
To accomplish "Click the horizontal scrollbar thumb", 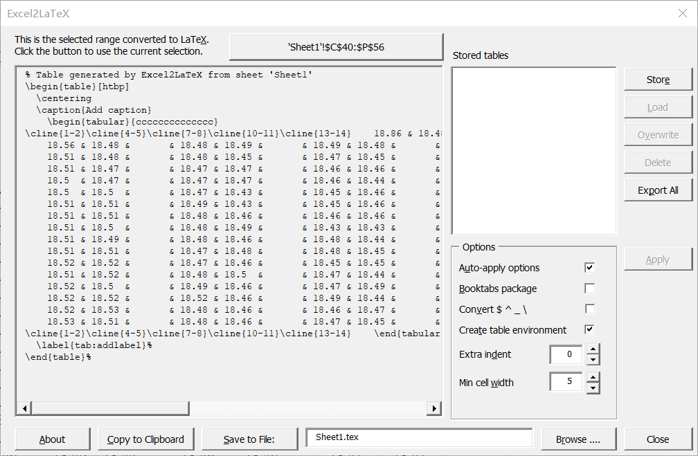I will (x=110, y=408).
